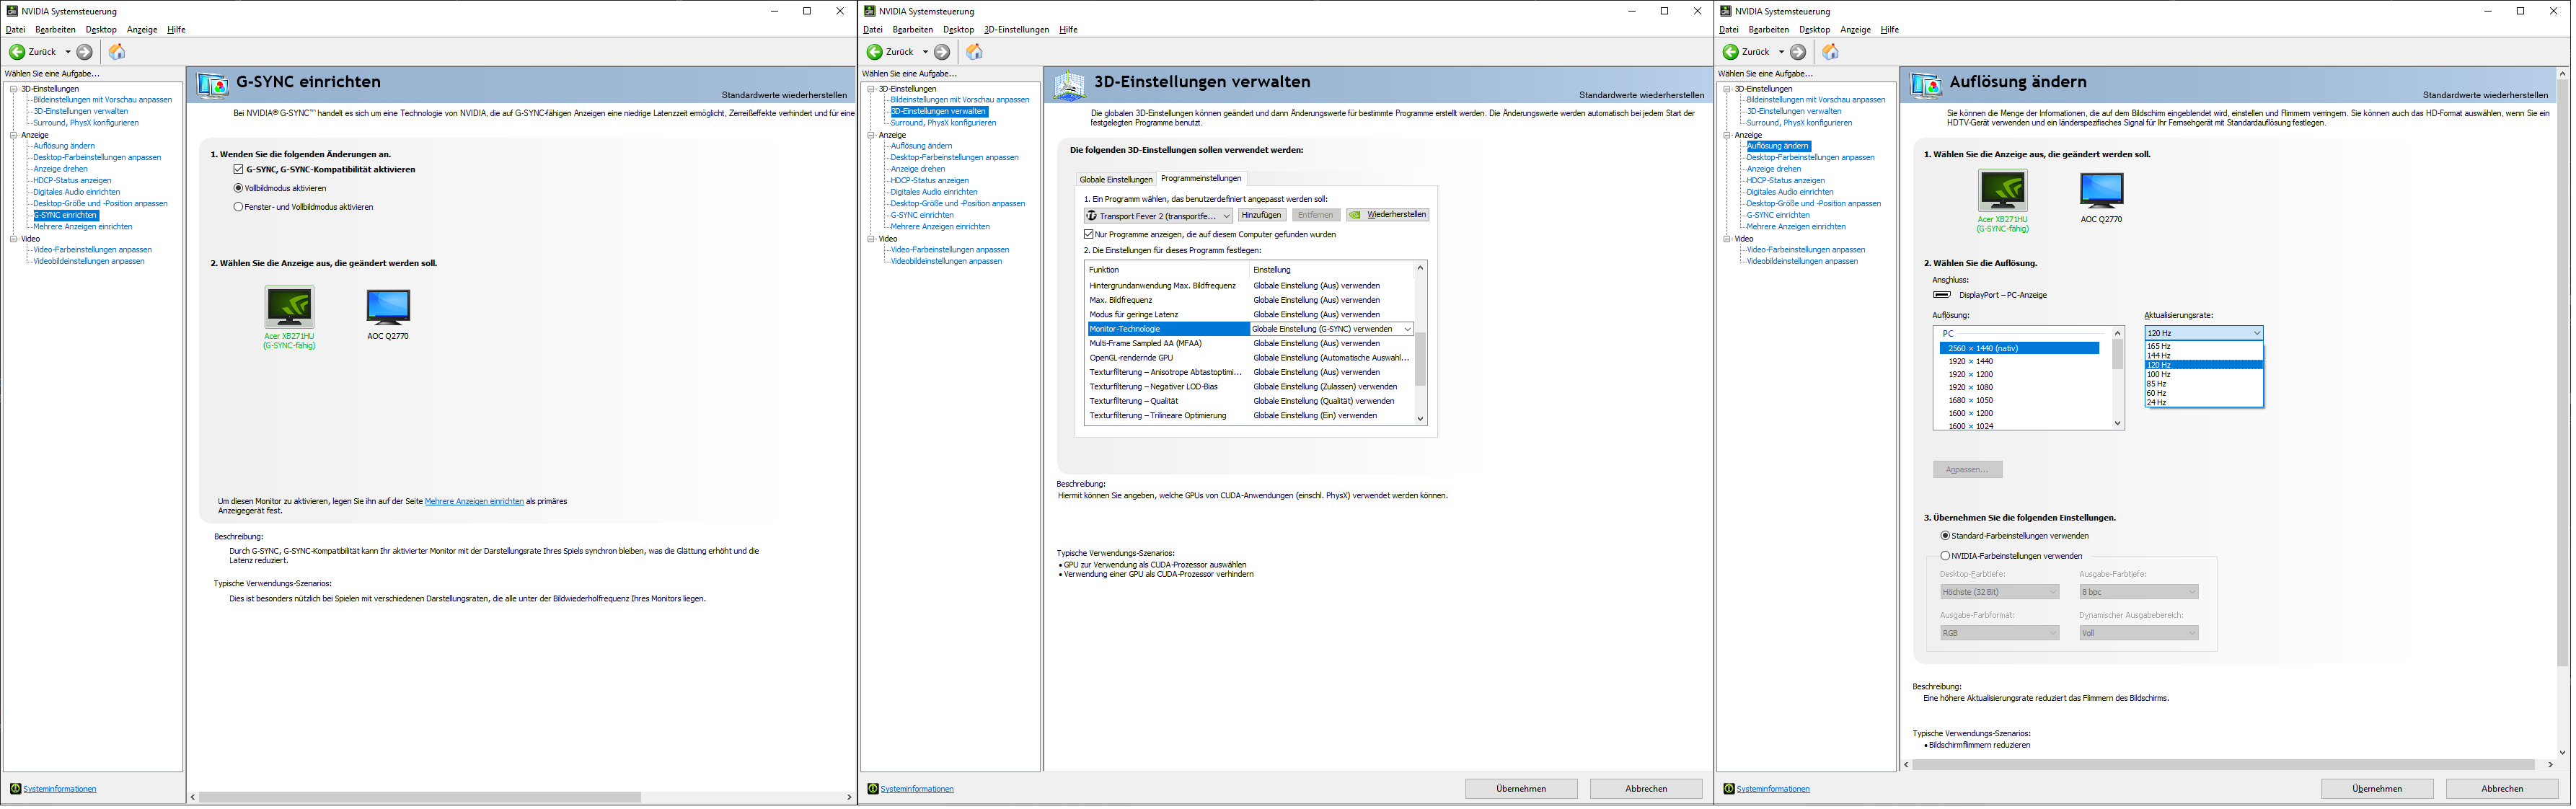Click the Mehrere Anzeigen einrichten hyperlink in the G-SYNC page text
This screenshot has width=2576, height=809.
474,501
